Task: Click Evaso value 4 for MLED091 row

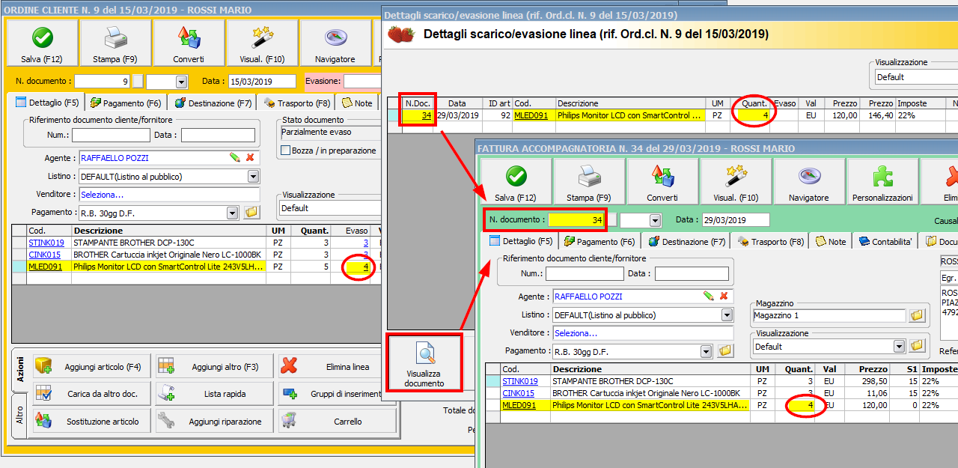Action: pos(365,267)
